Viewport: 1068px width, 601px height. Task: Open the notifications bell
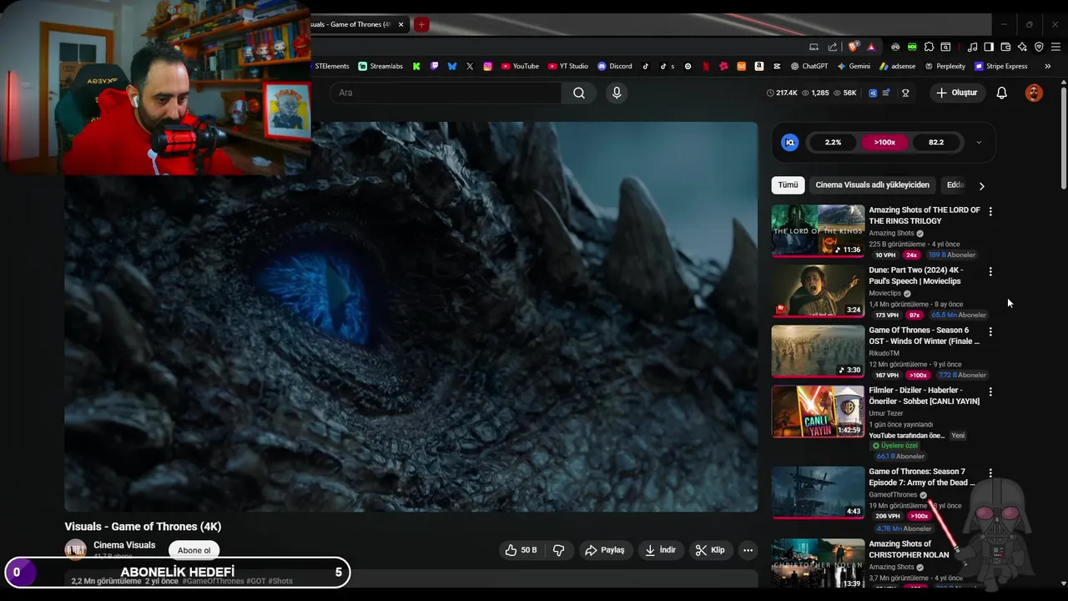1001,93
